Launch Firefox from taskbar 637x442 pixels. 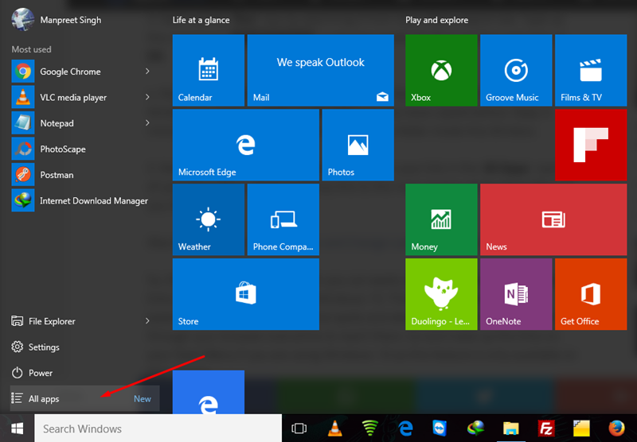[616, 428]
